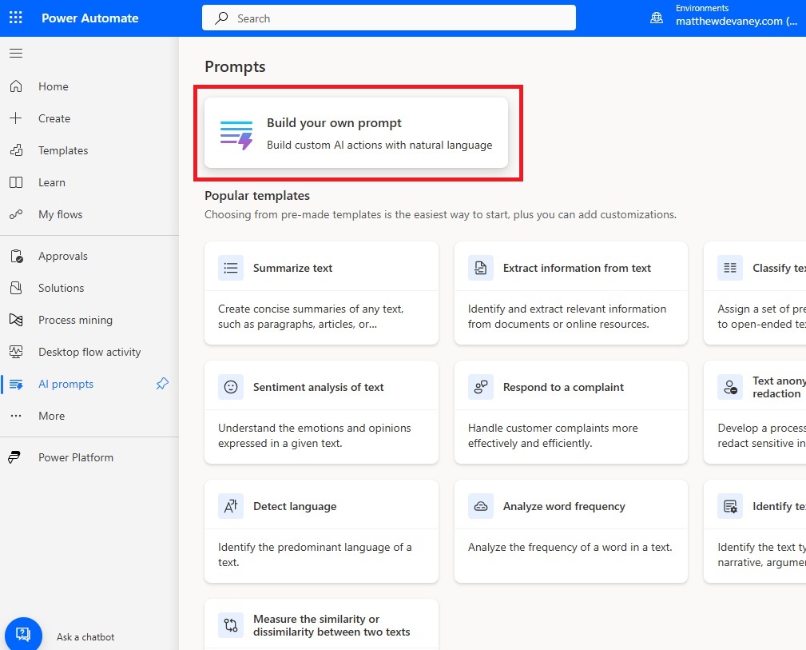Click the Classify text icon
The width and height of the screenshot is (806, 650).
click(730, 268)
